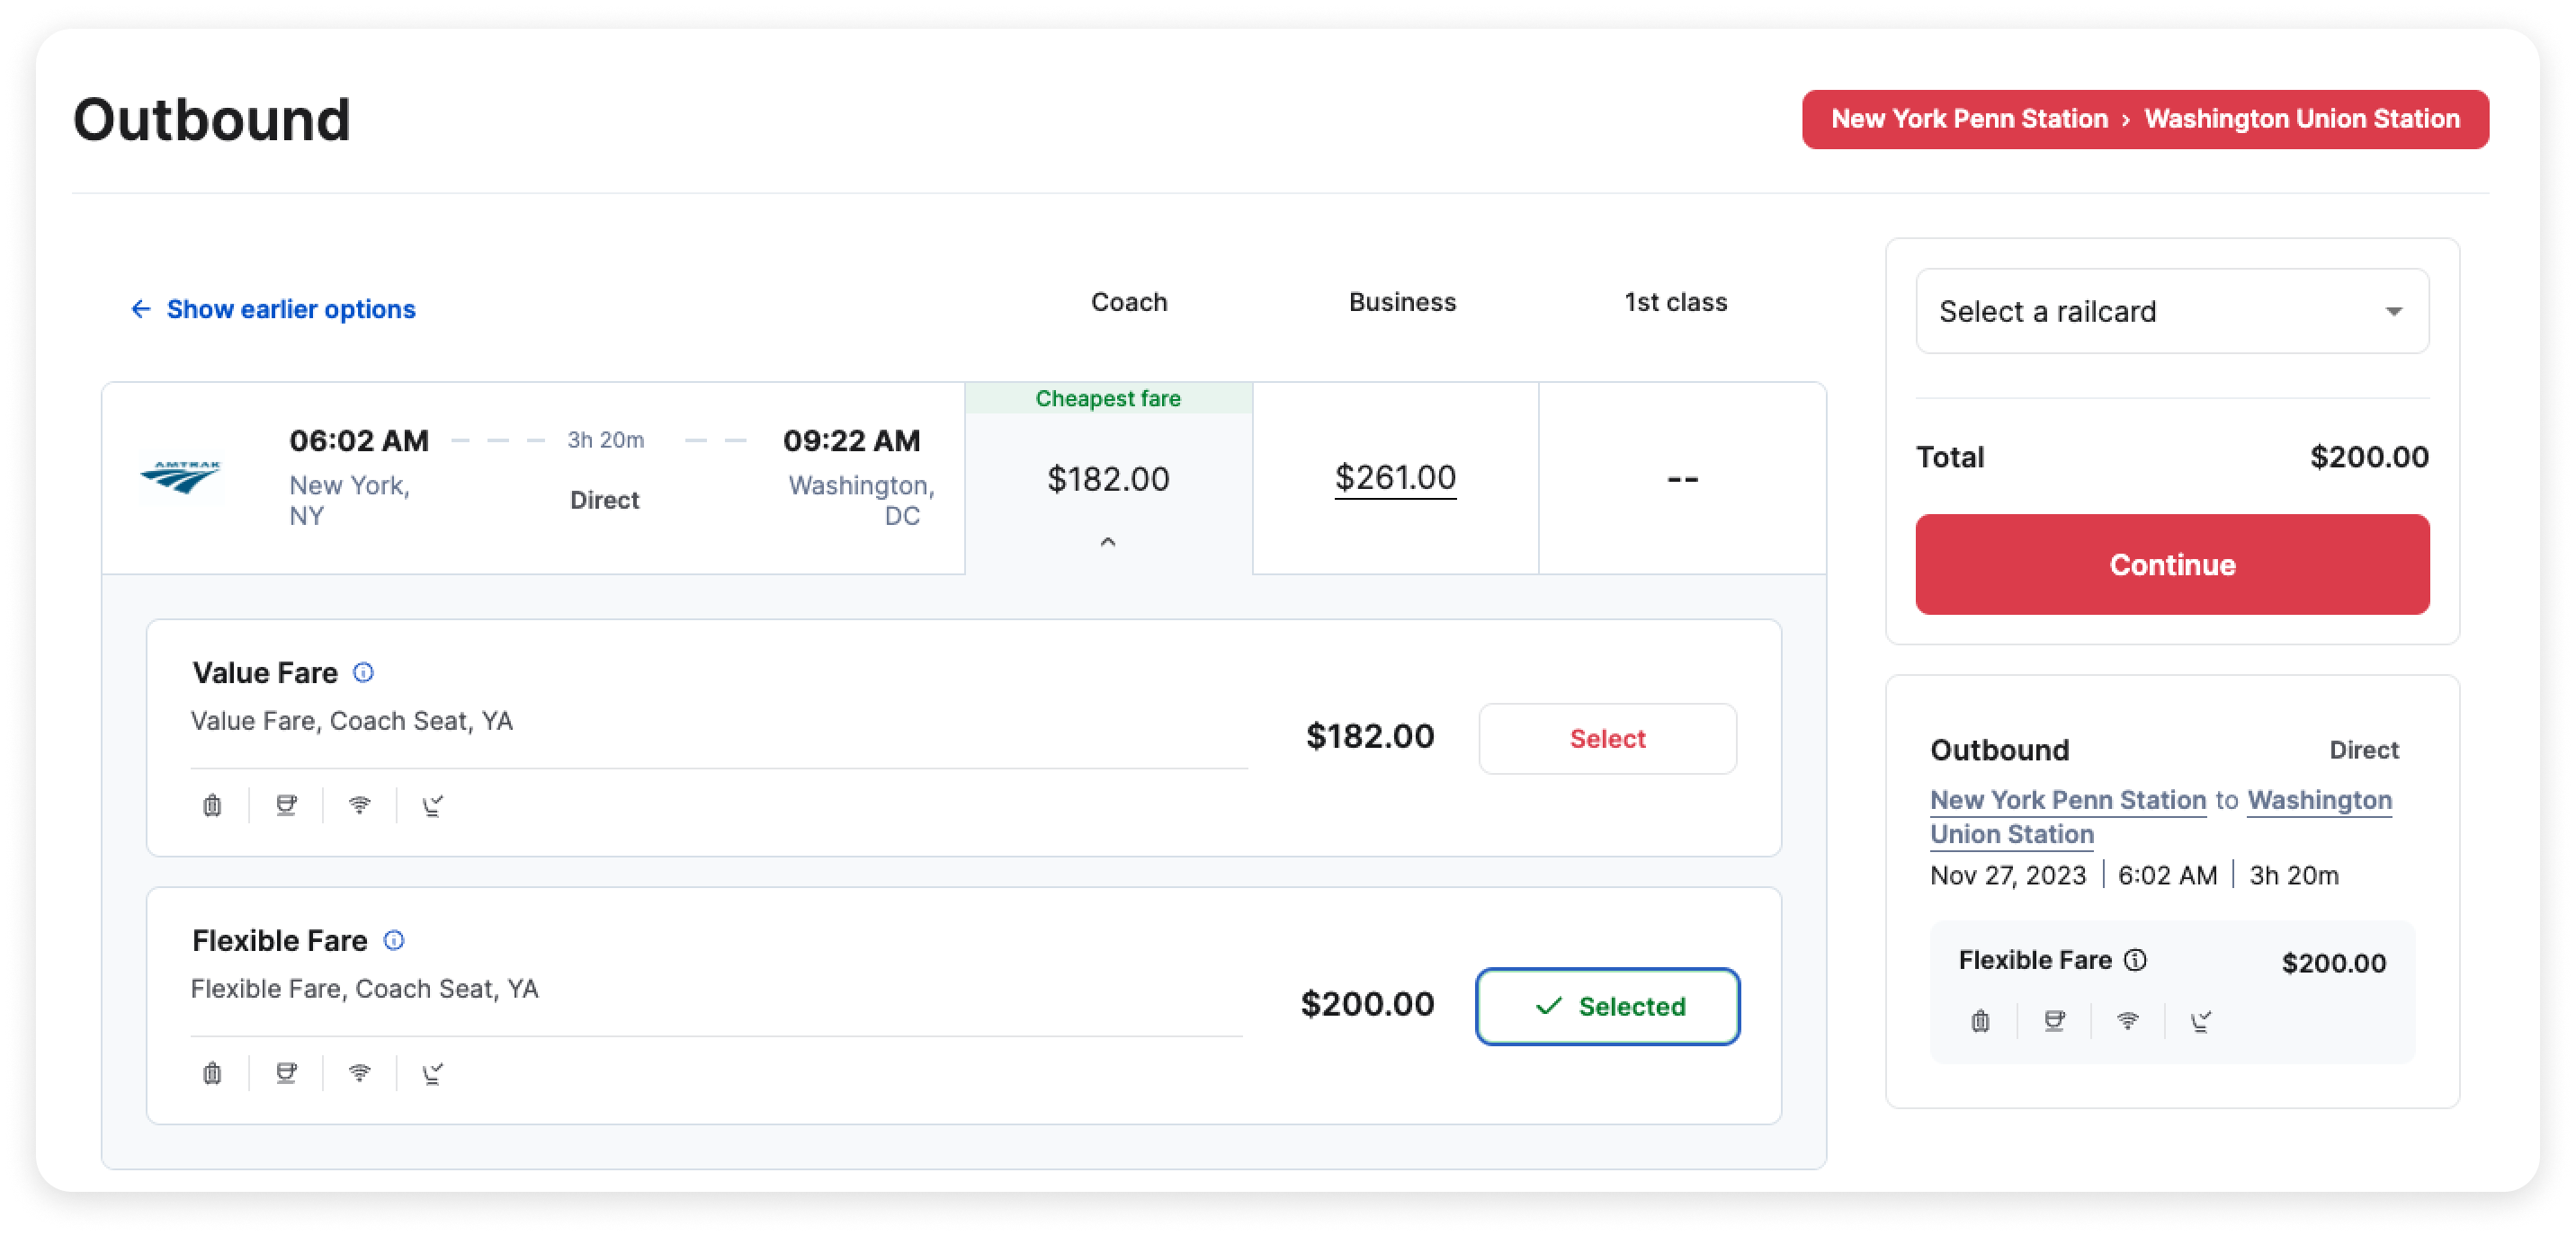Click luggage icon under Value Fare
Viewport: 2576px width, 1235px height.
pyautogui.click(x=212, y=804)
